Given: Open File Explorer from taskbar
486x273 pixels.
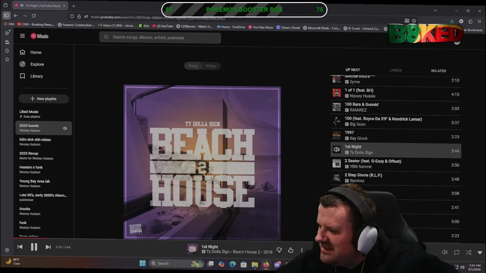Looking at the screenshot, I should click(x=255, y=264).
